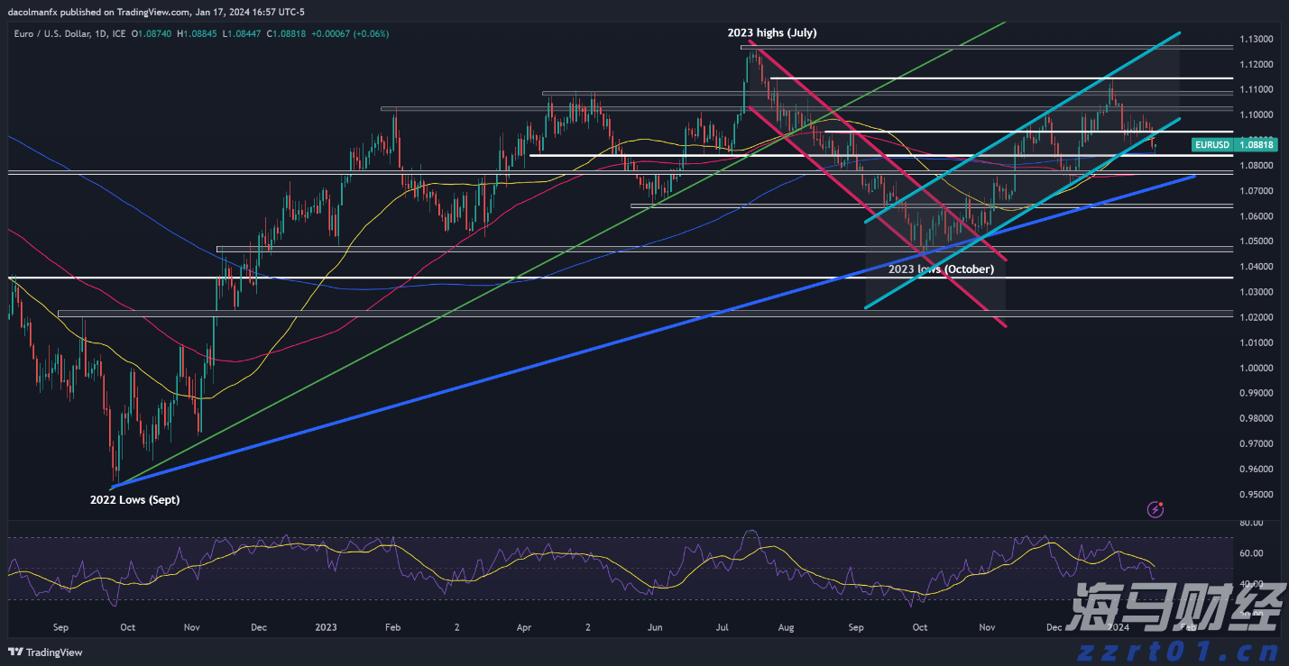This screenshot has width=1289, height=666.
Task: Click the 0.95000 price axis label
Action: click(x=1256, y=495)
